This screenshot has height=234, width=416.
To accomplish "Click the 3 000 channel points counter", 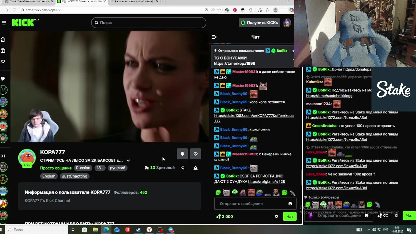I will 224,216.
